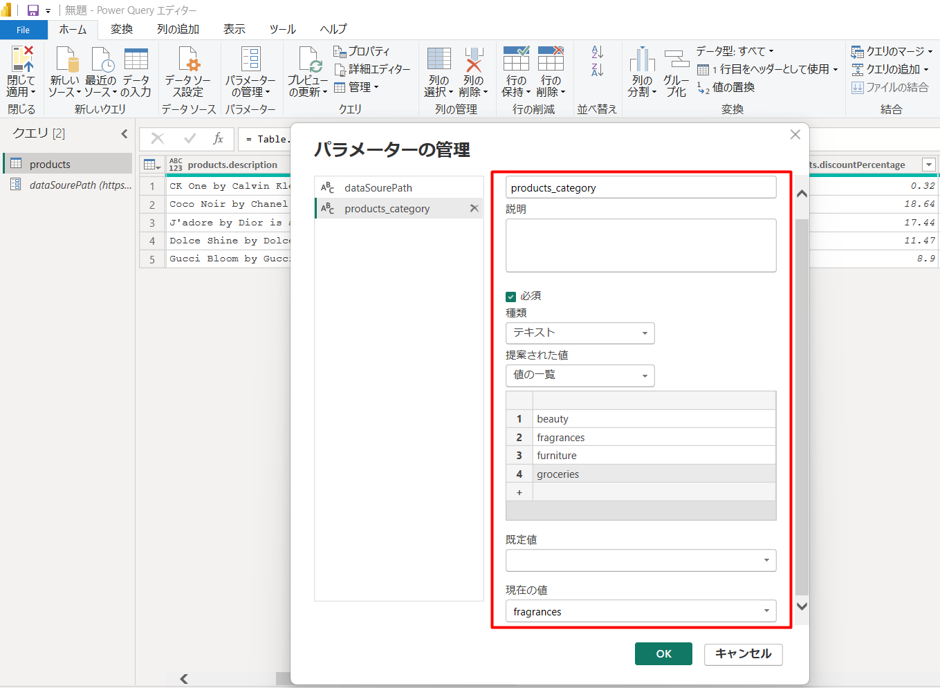Click the プレビューの更新 refresh icon

(308, 61)
